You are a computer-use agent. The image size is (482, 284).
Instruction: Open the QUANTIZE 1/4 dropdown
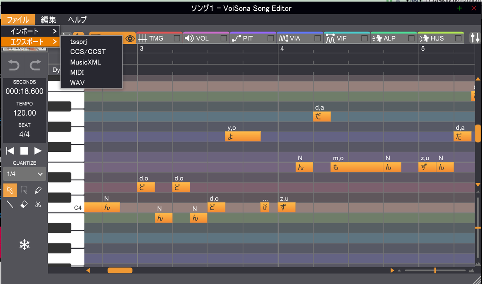pyautogui.click(x=25, y=174)
